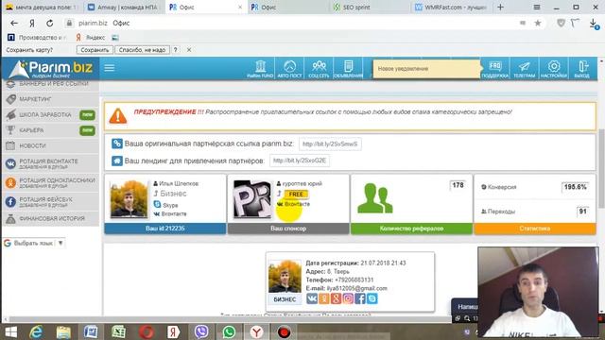Viewport: 605px width, 340px height.
Task: Click the Выход logout icon
Action: [582, 69]
